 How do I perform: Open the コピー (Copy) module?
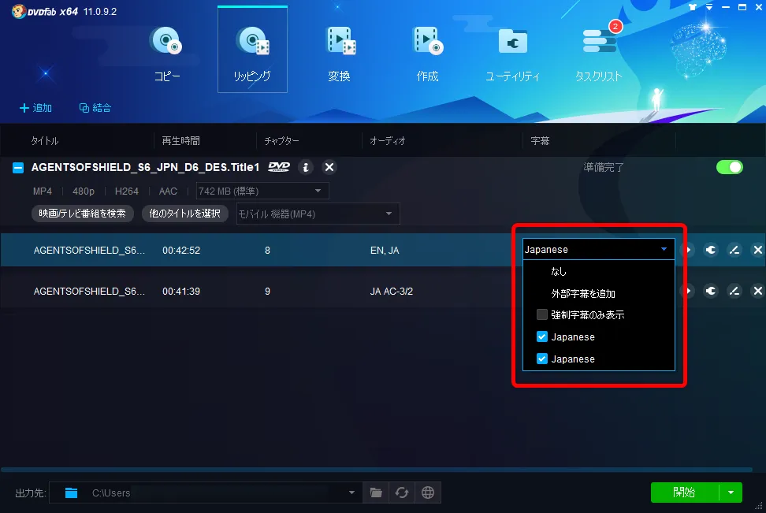click(x=166, y=53)
